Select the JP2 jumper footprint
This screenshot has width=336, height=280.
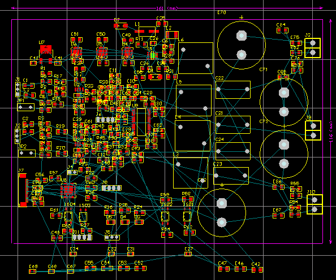(27, 153)
